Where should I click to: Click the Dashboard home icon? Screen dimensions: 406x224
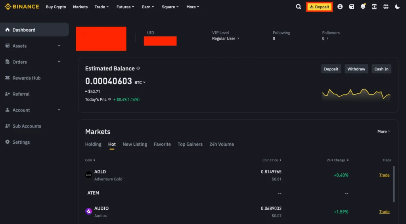pyautogui.click(x=7, y=29)
